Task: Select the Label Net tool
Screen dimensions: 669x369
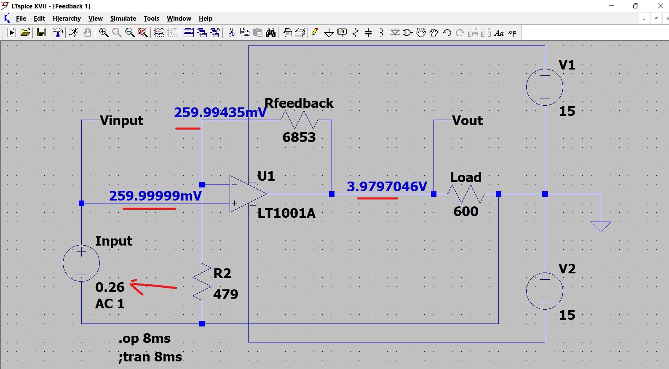Action: point(343,33)
